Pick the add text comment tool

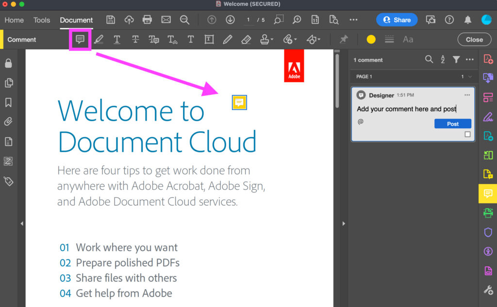pos(190,40)
